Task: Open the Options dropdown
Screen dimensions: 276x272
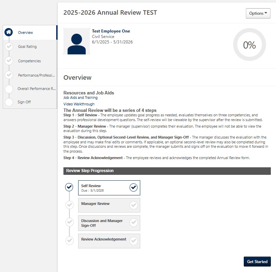Action: (x=258, y=13)
